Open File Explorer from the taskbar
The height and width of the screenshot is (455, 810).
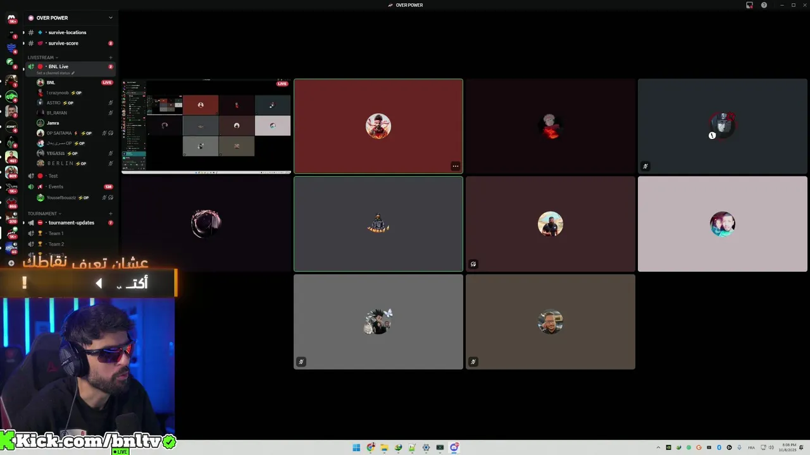[x=384, y=447]
